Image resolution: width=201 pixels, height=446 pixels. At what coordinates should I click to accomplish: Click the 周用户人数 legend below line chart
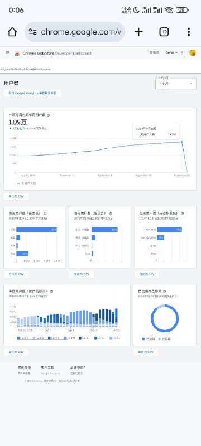click(x=26, y=183)
